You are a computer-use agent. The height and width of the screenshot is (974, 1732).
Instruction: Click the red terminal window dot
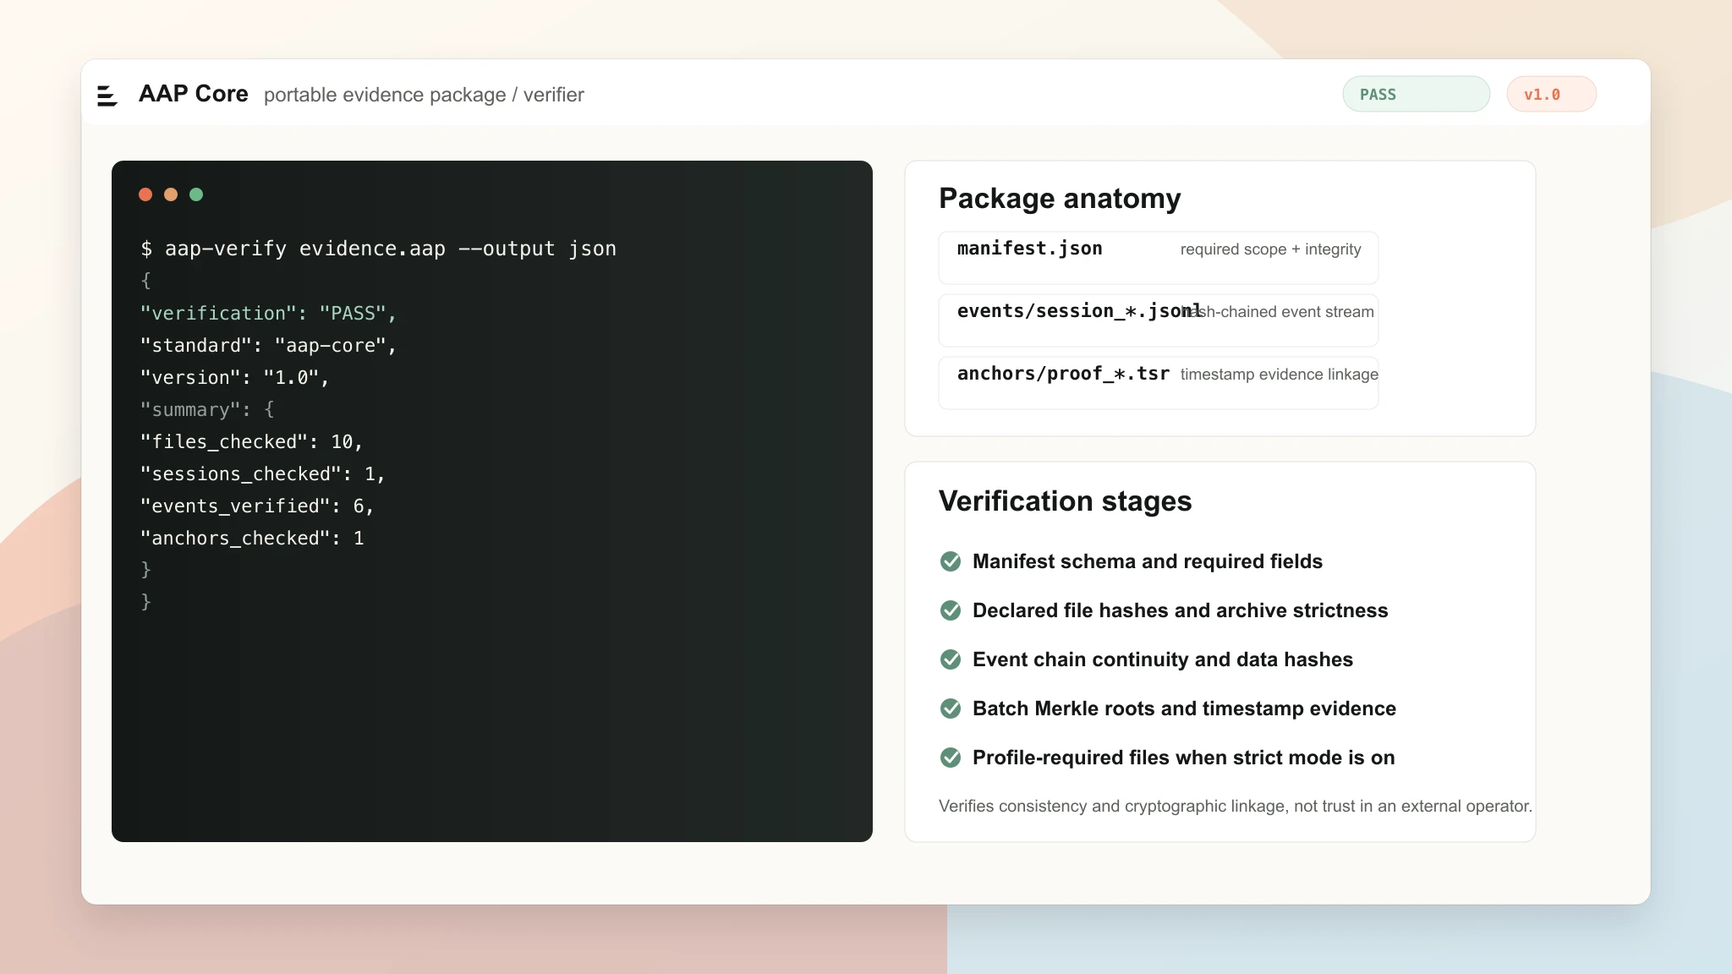(x=145, y=194)
